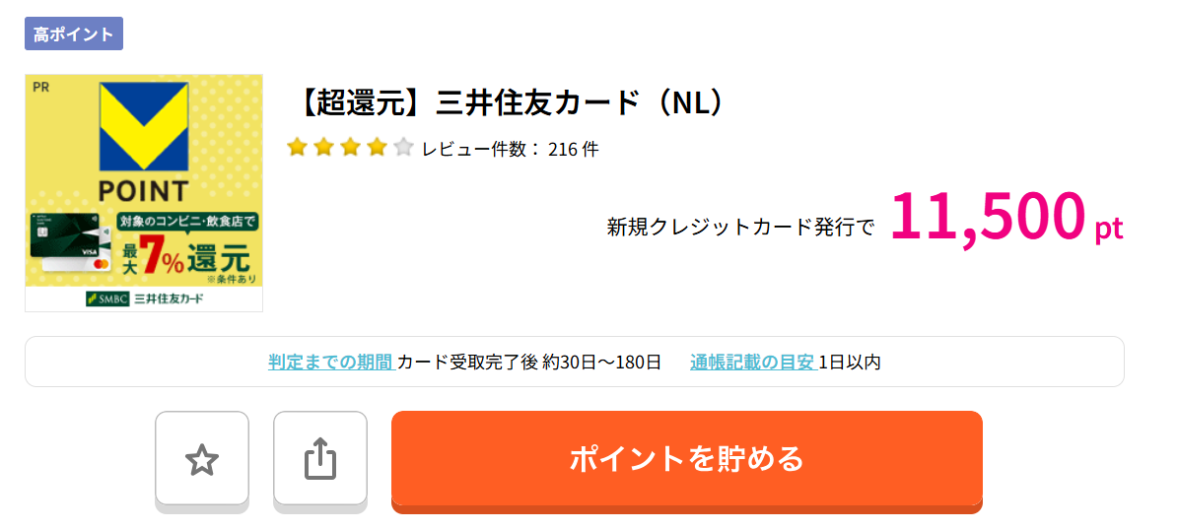
Task: Click the カード受取完了後 約30日〜180日 text
Action: point(529,362)
